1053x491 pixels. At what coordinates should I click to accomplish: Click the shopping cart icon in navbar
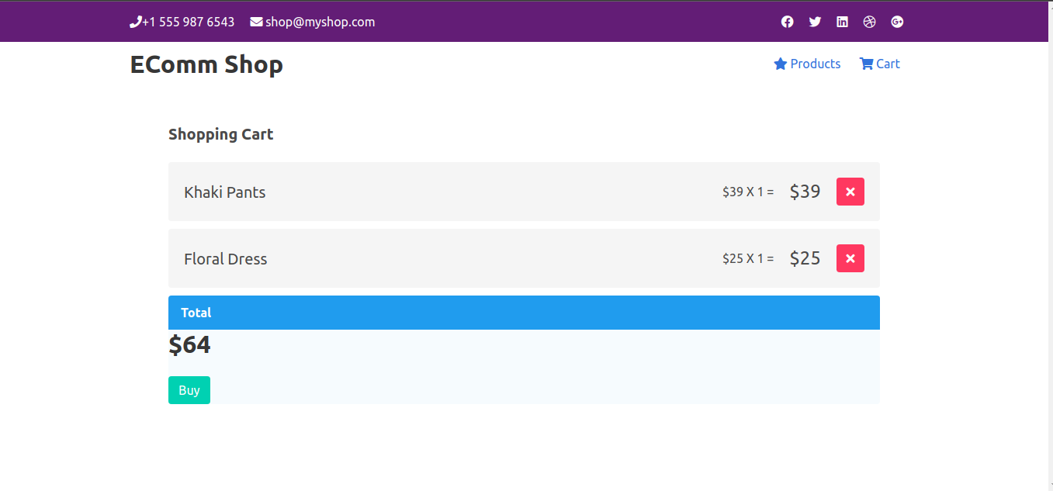[x=866, y=64]
